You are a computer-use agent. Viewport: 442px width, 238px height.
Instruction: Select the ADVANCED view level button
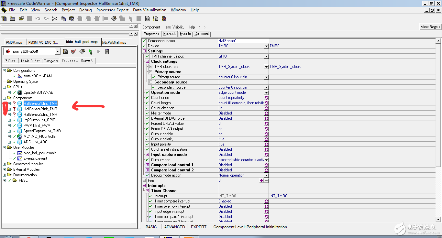click(174, 227)
